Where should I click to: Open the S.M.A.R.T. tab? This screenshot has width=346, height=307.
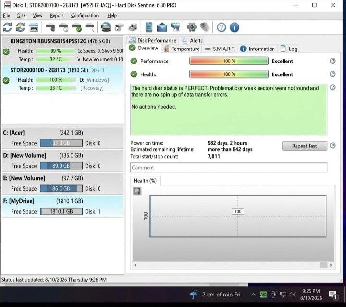click(x=220, y=49)
